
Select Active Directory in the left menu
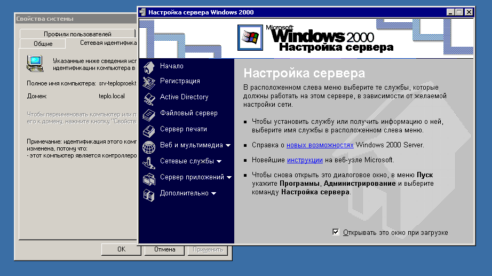click(184, 97)
